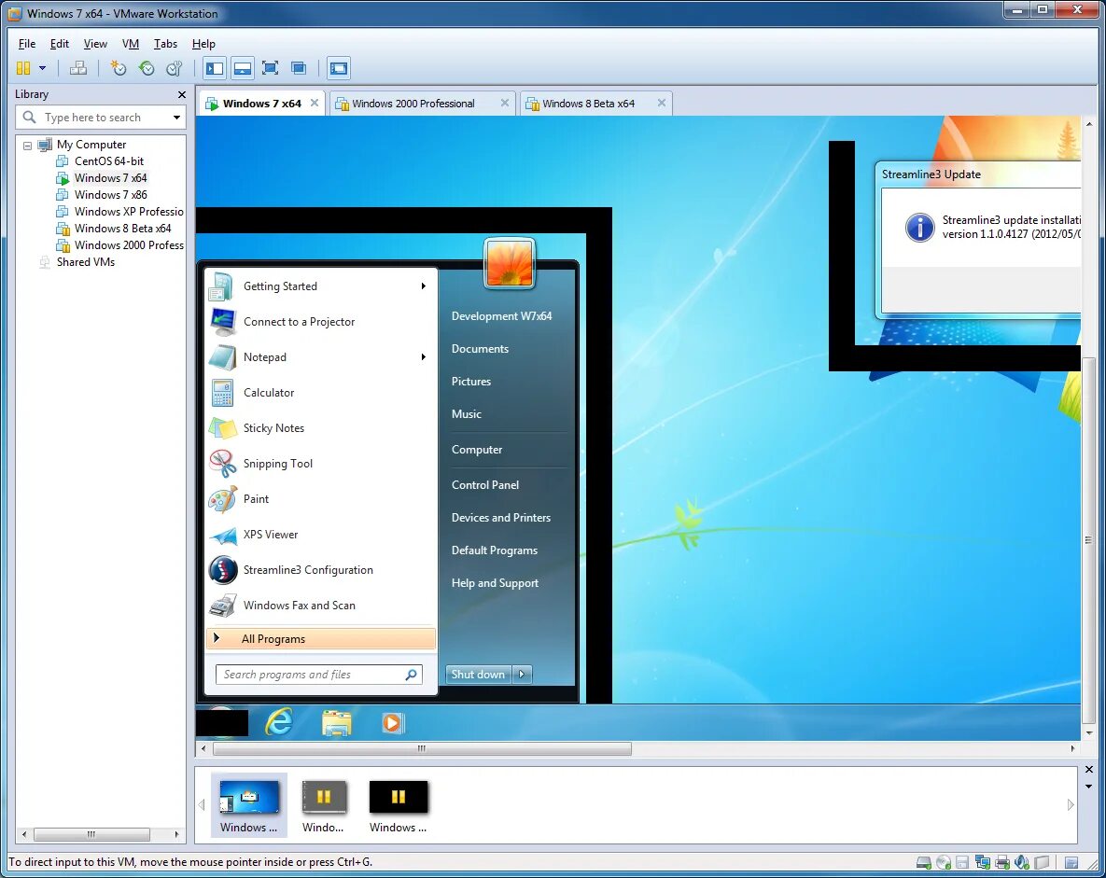Click the Search programs and files box
This screenshot has height=878, width=1106.
pyautogui.click(x=319, y=675)
